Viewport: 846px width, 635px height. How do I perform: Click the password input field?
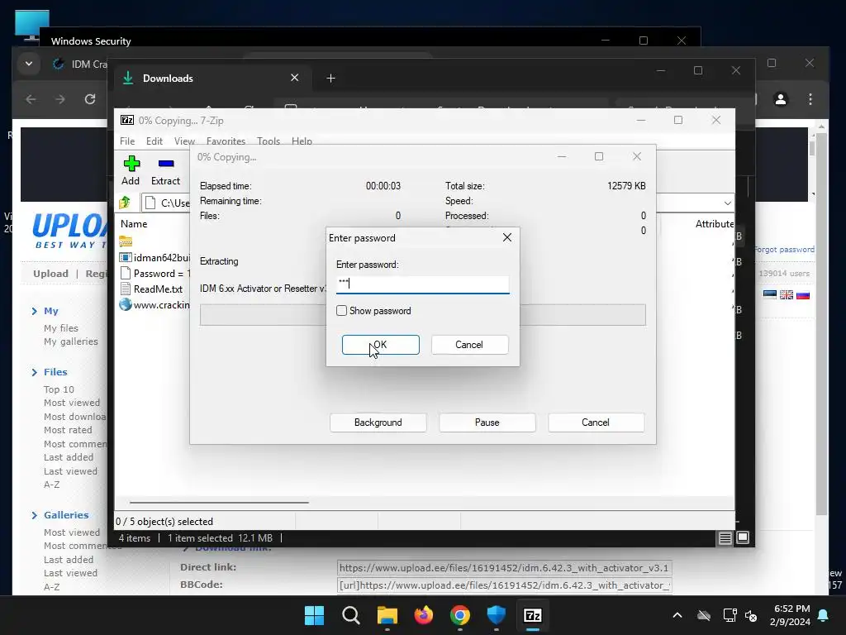pyautogui.click(x=422, y=284)
